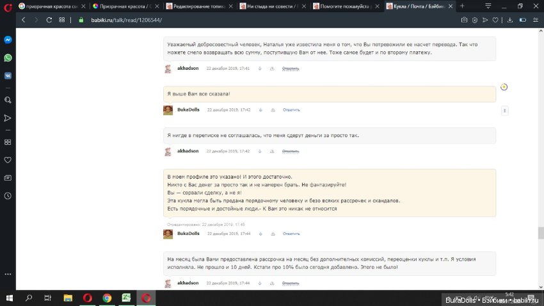Open Facebook Messenger in the Opera sidebar
Image resolution: width=544 pixels, height=306 pixels.
8,40
